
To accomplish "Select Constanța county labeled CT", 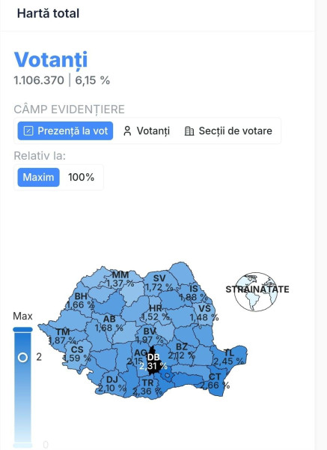I will (216, 380).
